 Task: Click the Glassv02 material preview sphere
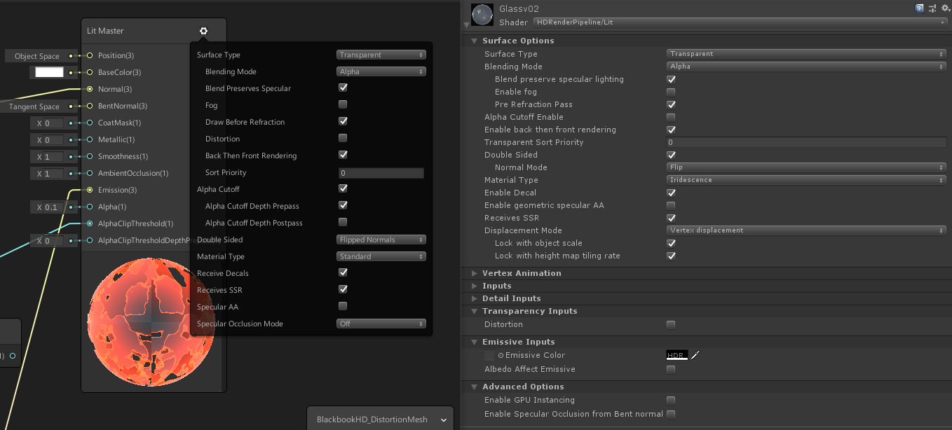482,14
